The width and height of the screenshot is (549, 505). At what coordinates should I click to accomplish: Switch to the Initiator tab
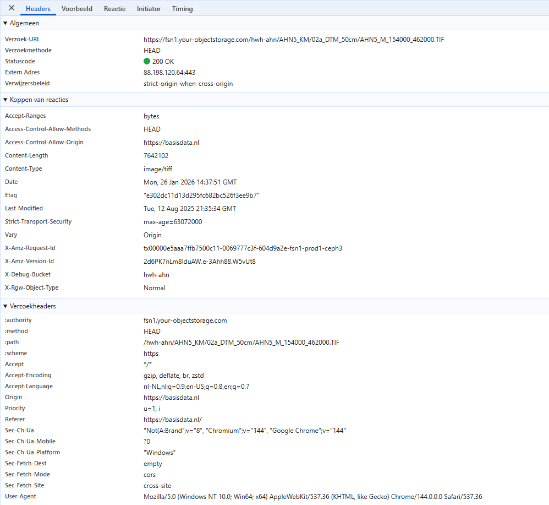click(x=149, y=9)
